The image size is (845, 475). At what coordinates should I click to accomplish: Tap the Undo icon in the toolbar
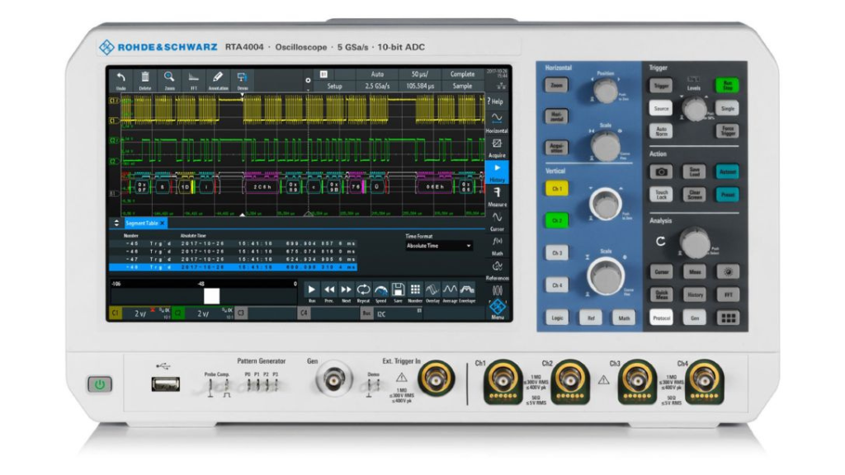(x=121, y=79)
